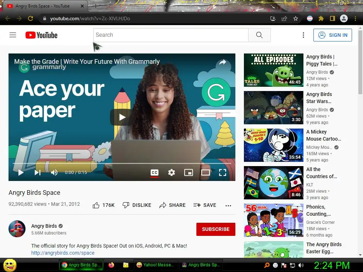Viewport: 363px width, 272px height.
Task: Open Piggy Tales All Episodes thumbnail
Action: 273,70
